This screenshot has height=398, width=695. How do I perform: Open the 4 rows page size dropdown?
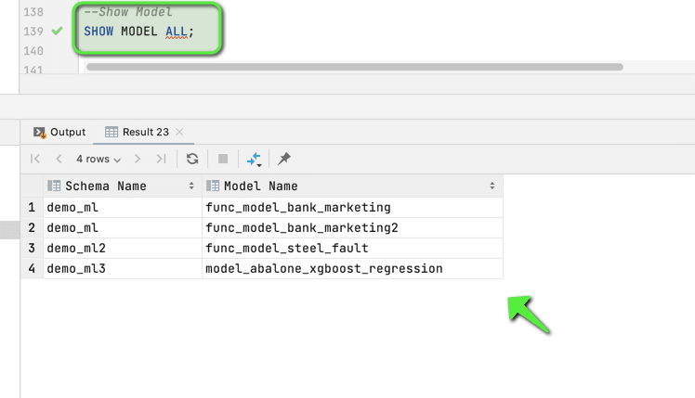(x=98, y=159)
